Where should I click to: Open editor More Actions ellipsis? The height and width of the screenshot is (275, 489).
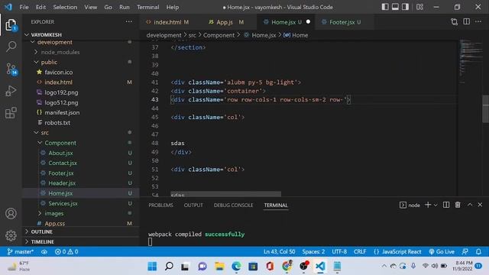(478, 21)
